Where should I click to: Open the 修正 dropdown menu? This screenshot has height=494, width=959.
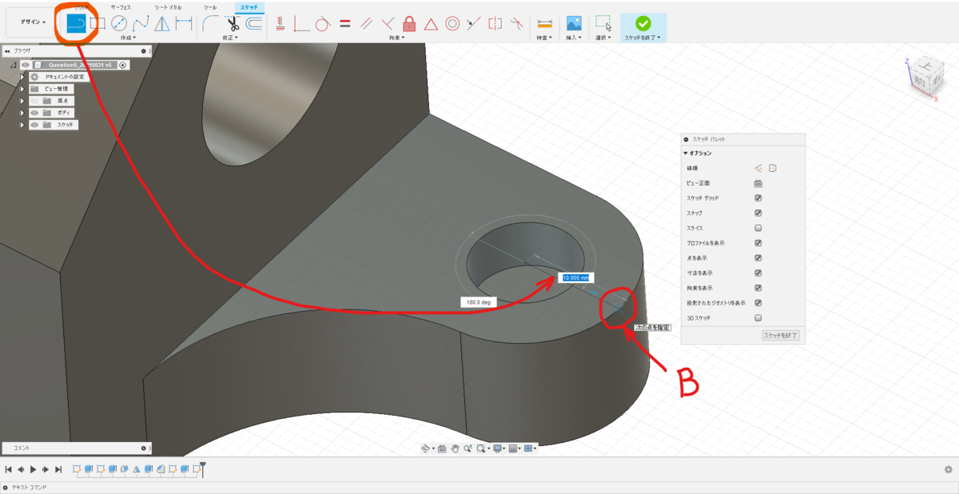pos(230,38)
